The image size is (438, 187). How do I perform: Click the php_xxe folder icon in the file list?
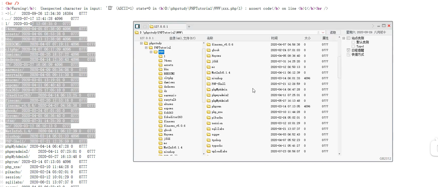[x=209, y=112]
